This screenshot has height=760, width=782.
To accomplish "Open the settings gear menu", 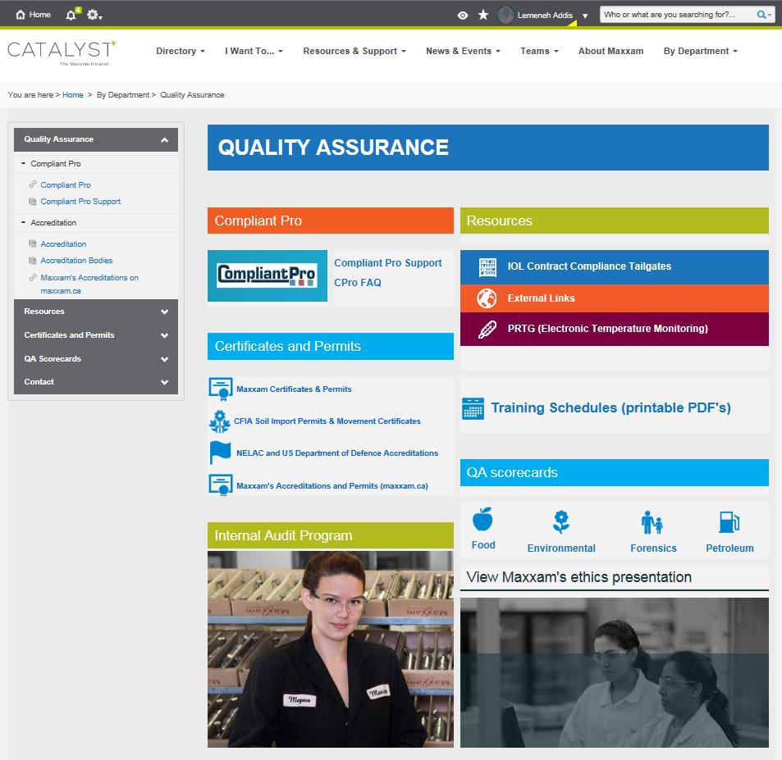I will pyautogui.click(x=94, y=15).
